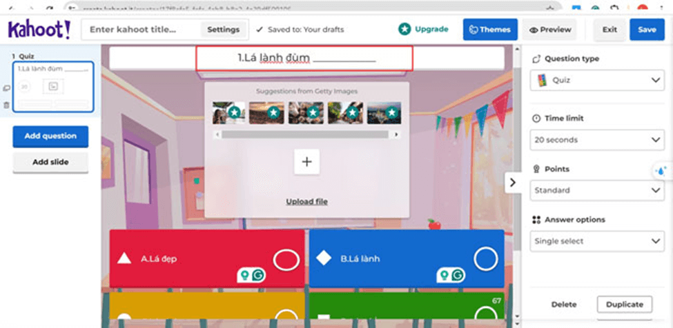Click the Preview button

550,30
